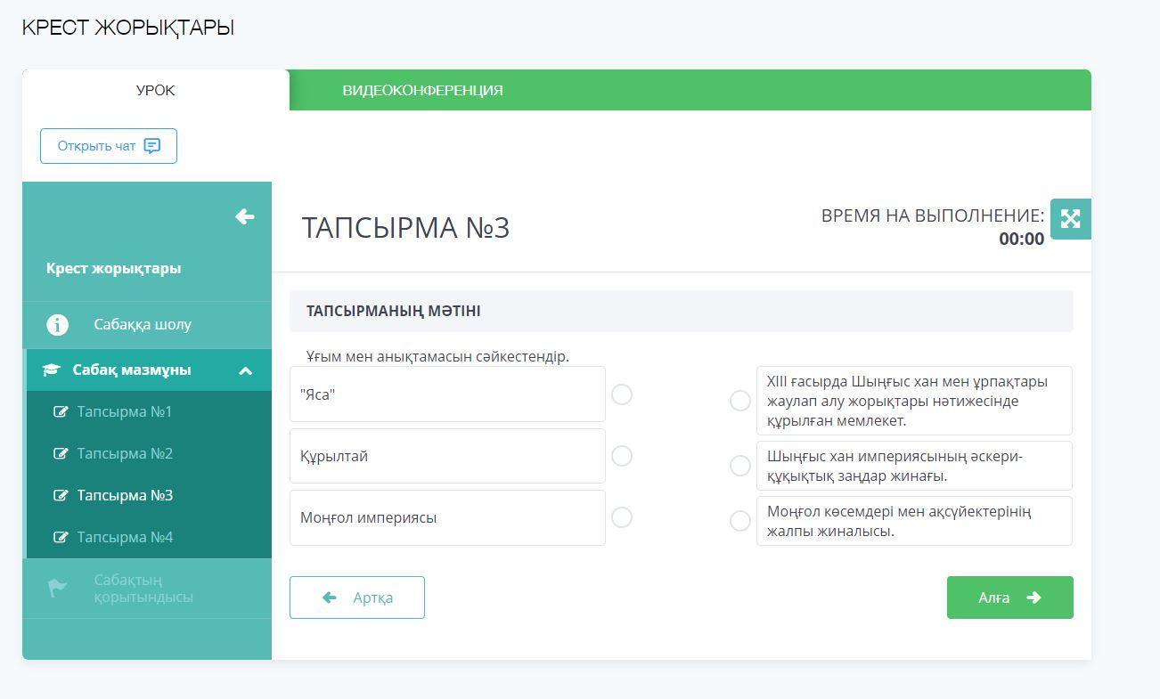Click the definition about ақсүйектерінің жалпы жиналысы
The height and width of the screenshot is (699, 1160).
tap(914, 521)
